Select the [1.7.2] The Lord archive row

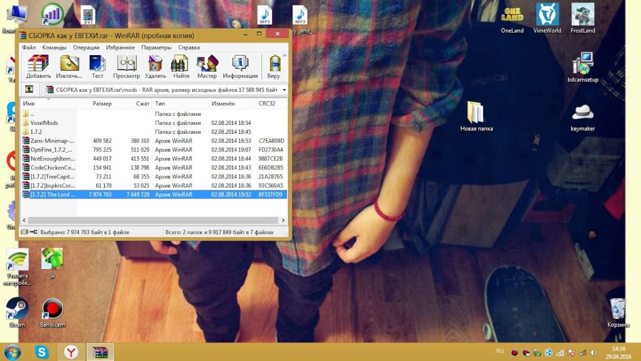[x=154, y=195]
